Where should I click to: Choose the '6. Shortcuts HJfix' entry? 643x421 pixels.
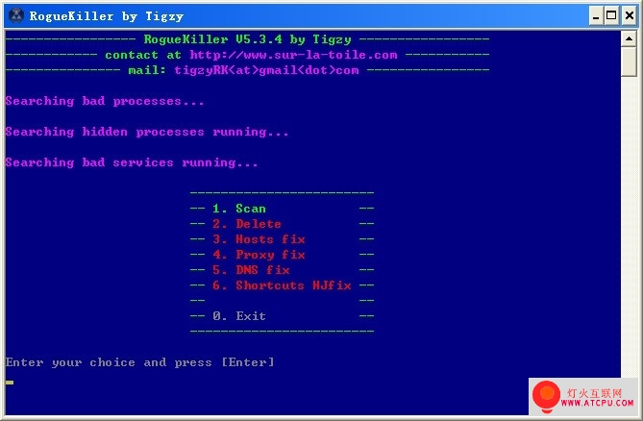pos(282,285)
